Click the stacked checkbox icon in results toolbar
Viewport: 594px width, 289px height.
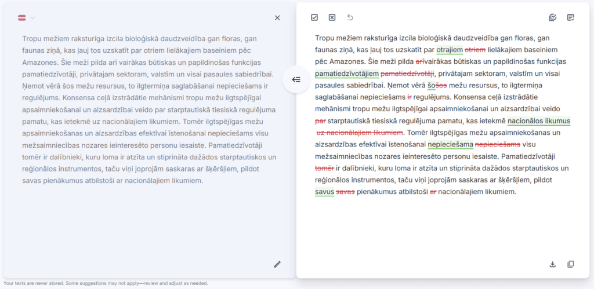point(552,17)
